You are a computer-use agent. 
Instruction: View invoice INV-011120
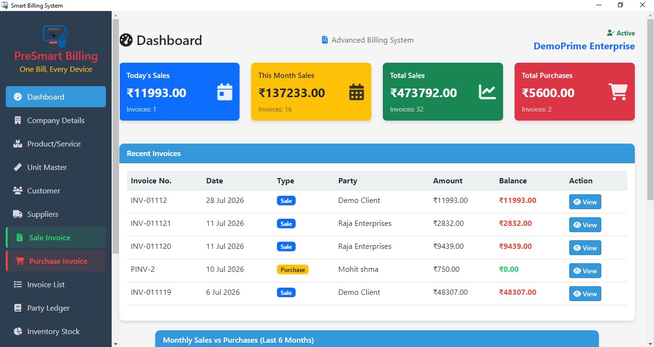585,248
